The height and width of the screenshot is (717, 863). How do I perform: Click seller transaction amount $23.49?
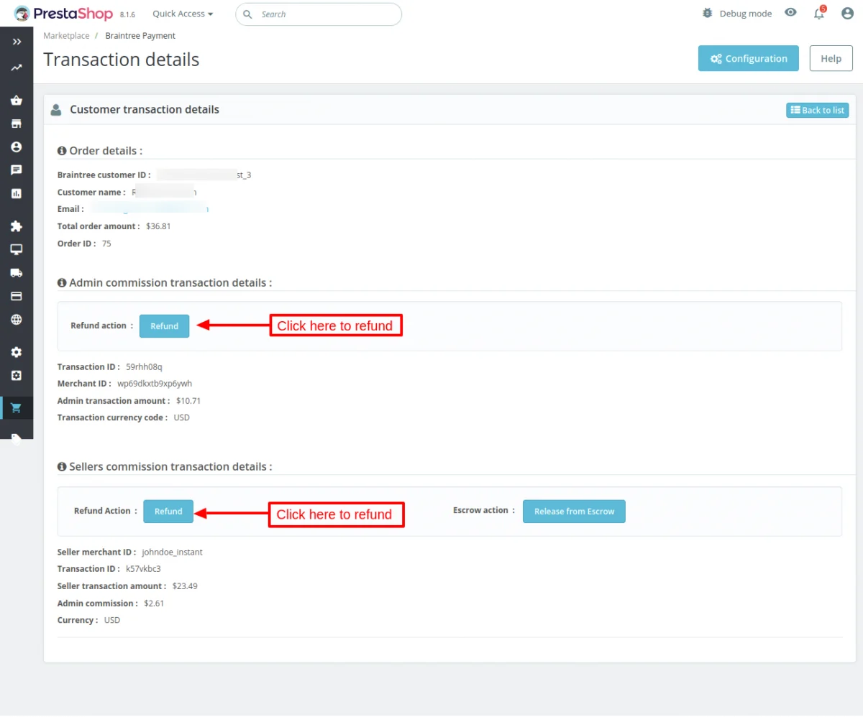coord(185,586)
